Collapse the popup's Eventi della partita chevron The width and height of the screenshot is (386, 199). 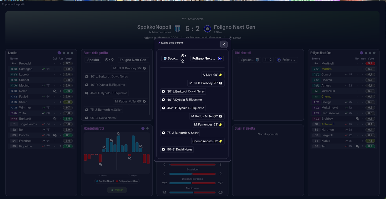[159, 43]
